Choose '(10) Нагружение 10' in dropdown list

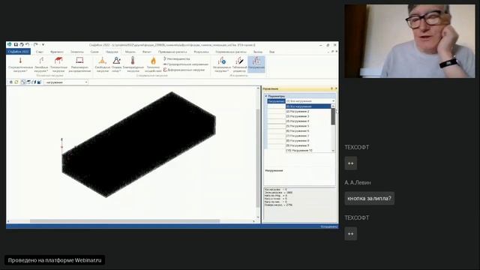coord(308,151)
